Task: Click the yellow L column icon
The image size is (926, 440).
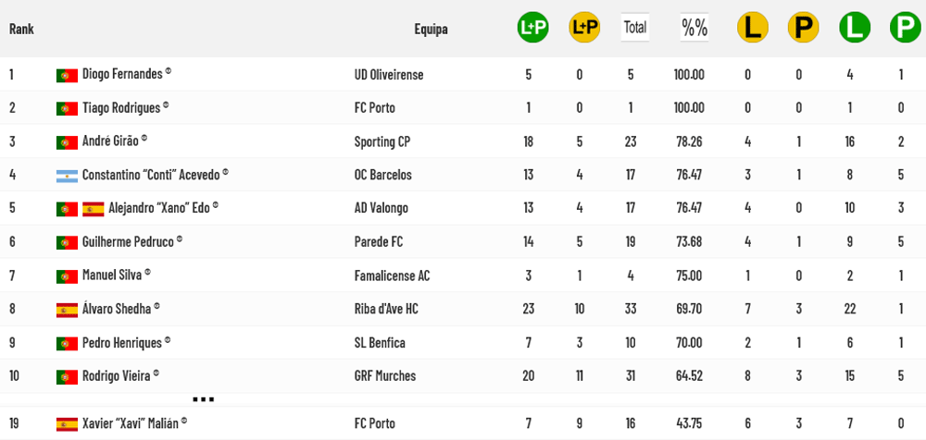Action: [x=753, y=28]
